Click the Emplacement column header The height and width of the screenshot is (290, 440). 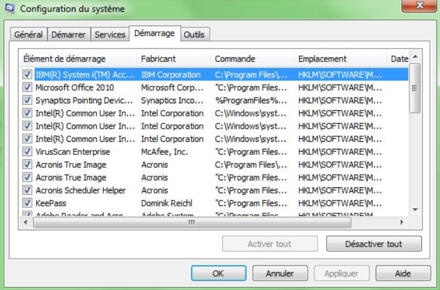click(x=340, y=58)
